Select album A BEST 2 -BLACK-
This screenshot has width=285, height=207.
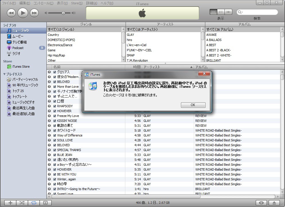click(243, 50)
